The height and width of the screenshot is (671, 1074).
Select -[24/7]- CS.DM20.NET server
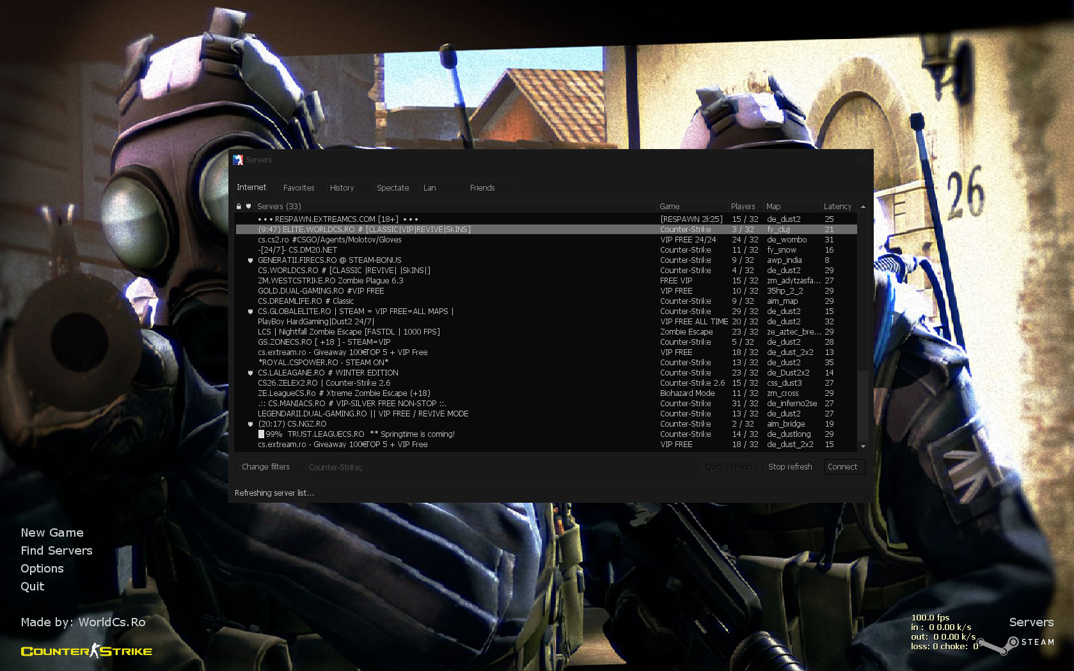[546, 250]
